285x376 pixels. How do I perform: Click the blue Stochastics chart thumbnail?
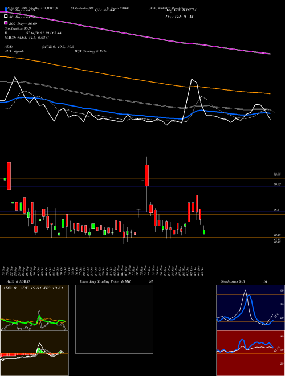click(250, 308)
